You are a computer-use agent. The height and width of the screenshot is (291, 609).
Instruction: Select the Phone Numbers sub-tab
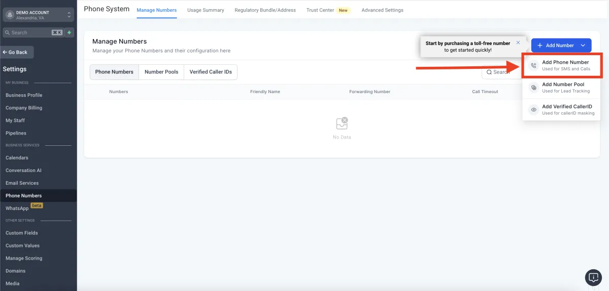(x=114, y=72)
